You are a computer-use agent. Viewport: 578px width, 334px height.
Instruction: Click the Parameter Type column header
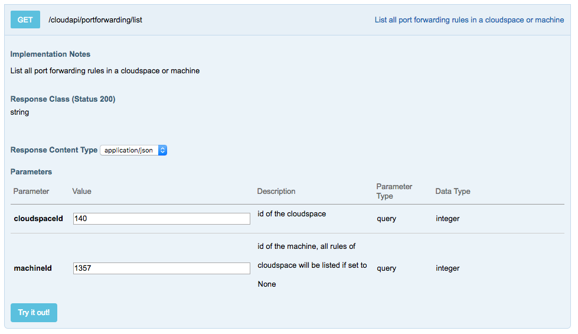click(x=394, y=191)
